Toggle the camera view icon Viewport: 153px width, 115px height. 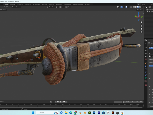click(142, 29)
